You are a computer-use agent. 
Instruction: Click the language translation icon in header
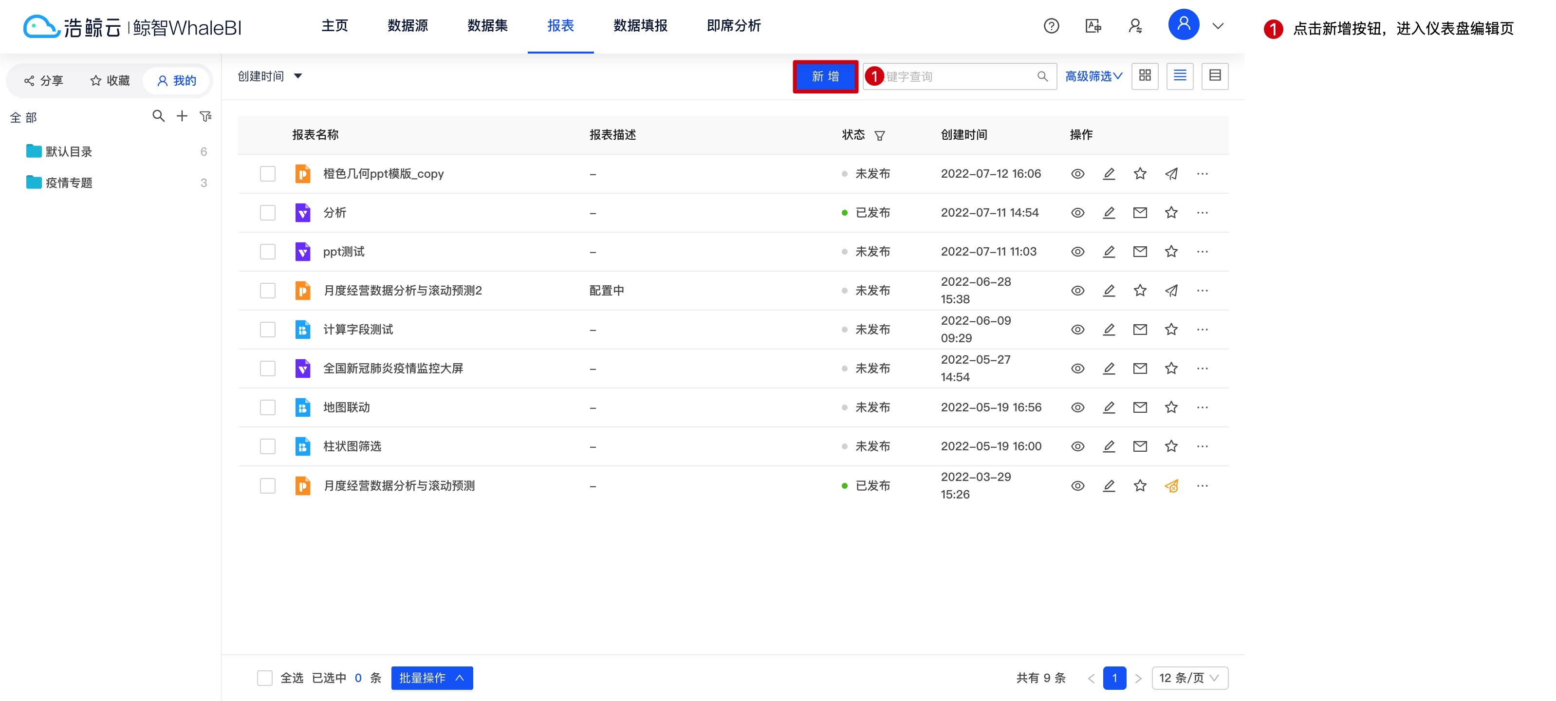coord(1093,26)
